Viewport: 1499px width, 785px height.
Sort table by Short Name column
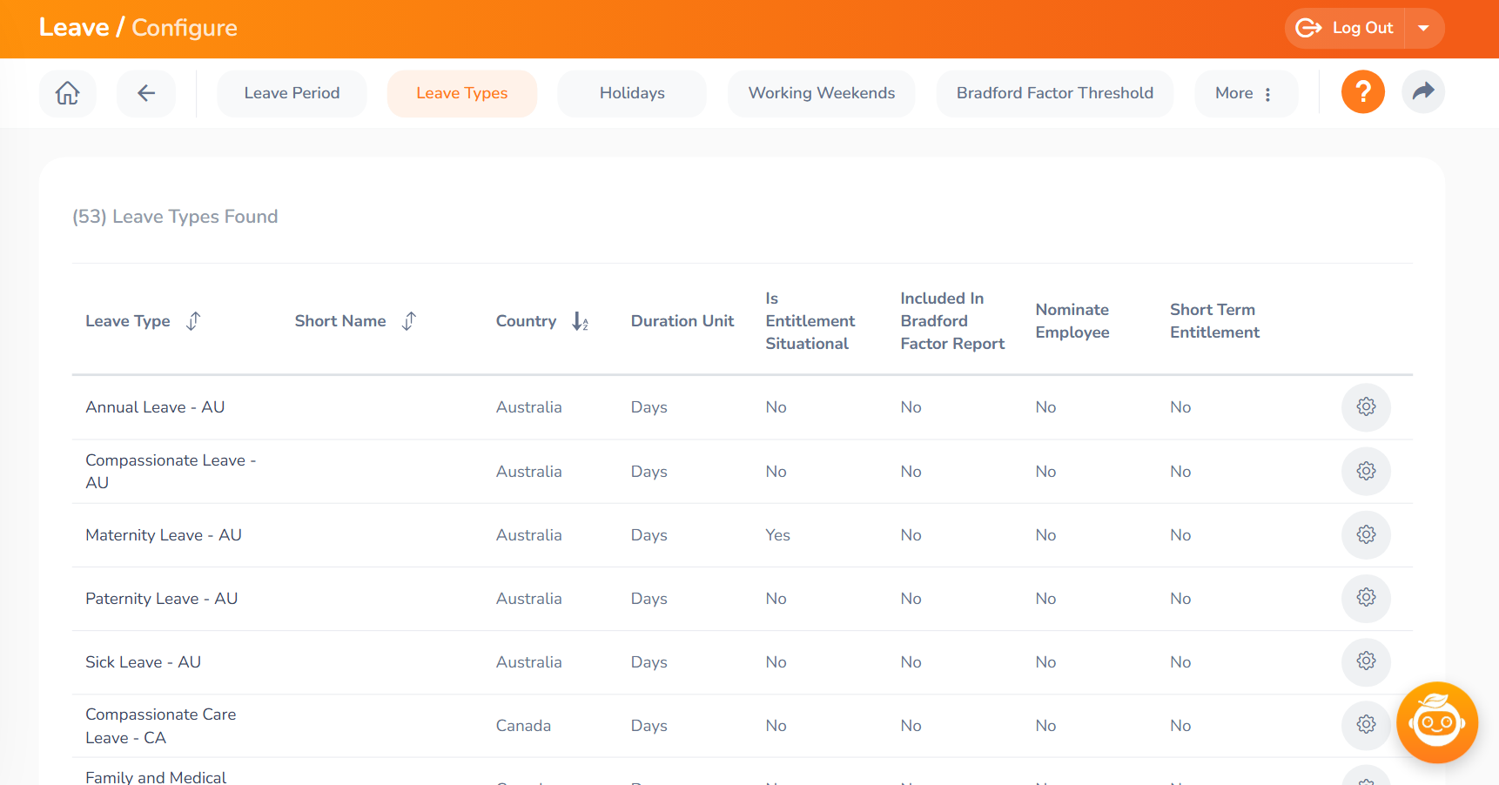(409, 321)
